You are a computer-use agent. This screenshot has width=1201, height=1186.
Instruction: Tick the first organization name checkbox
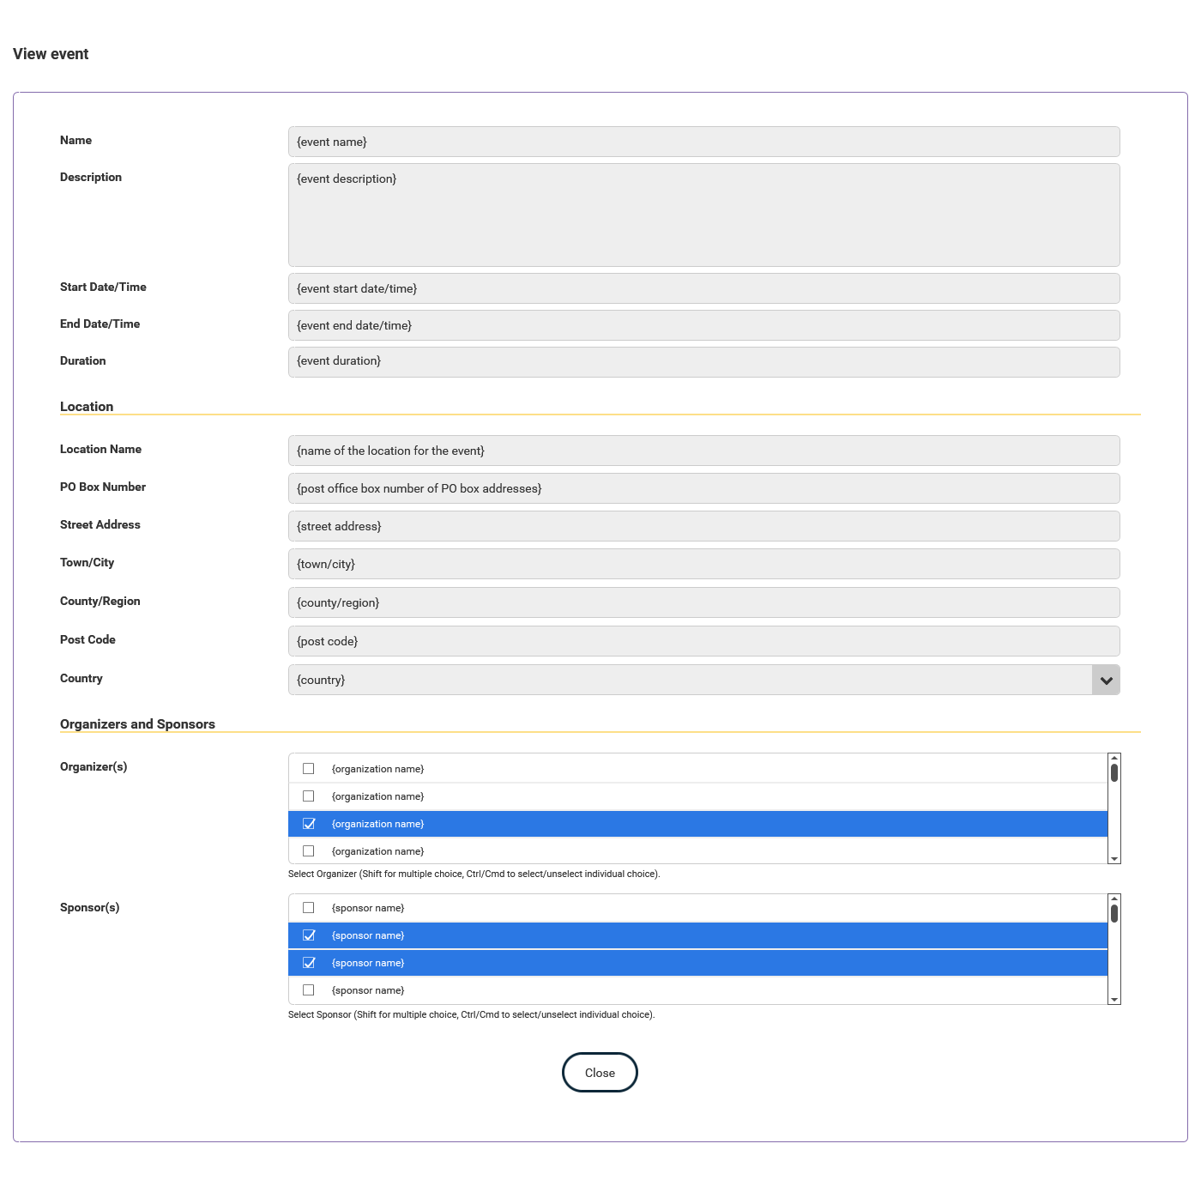pos(309,769)
